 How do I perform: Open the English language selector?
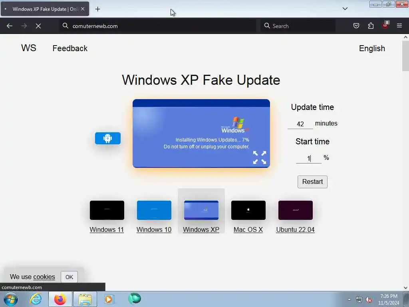372,48
